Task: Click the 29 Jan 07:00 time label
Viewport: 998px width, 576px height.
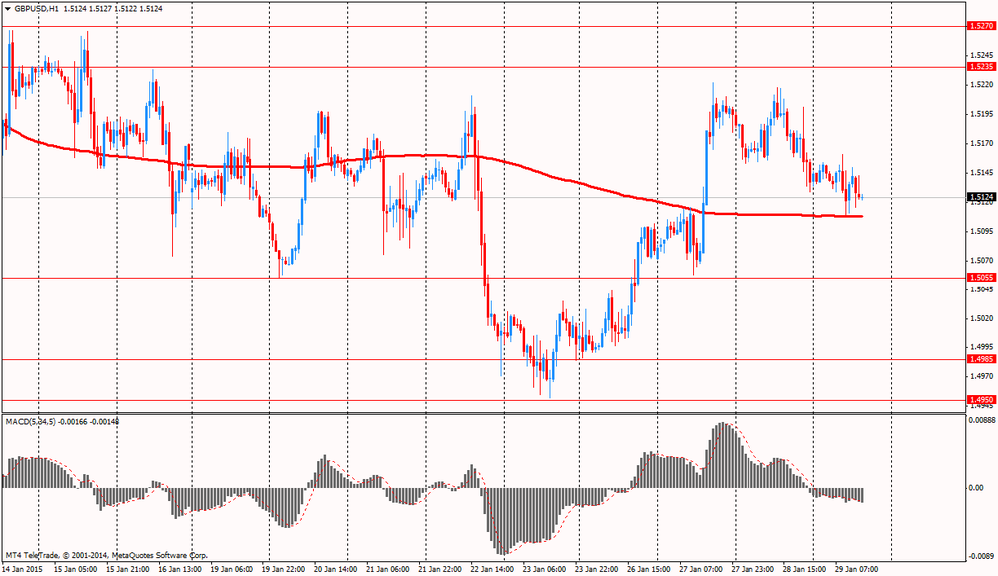Action: [x=856, y=570]
